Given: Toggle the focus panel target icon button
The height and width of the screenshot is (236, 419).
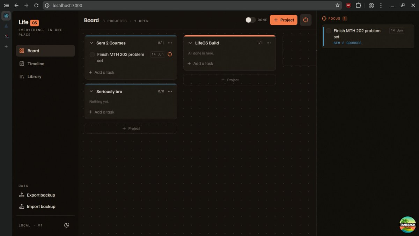Looking at the screenshot, I should click(x=306, y=20).
